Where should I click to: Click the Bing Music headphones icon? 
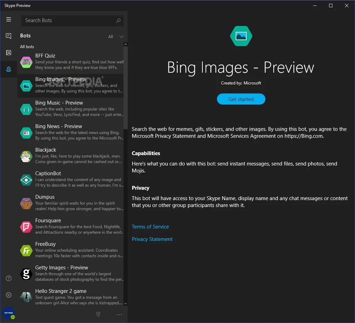[x=26, y=109]
